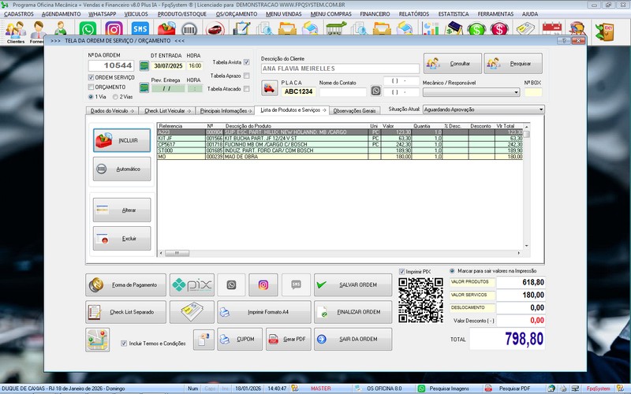This screenshot has width=631, height=394.
Task: Click the WhatsApp icon beside Nome do Contato
Action: pos(375,91)
